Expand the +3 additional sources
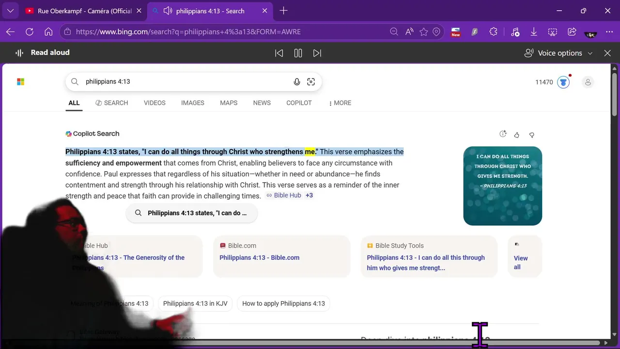The image size is (620, 349). pos(309,195)
